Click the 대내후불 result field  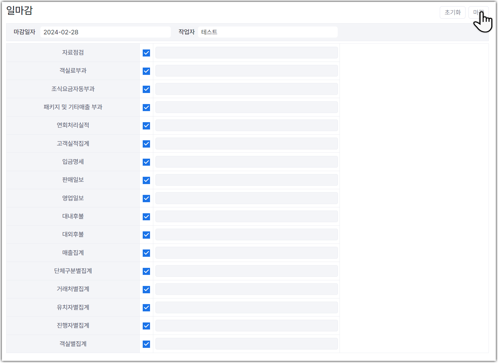click(x=246, y=217)
